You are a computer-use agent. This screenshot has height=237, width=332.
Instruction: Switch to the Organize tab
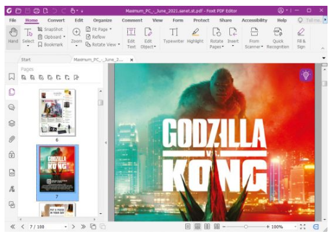tap(103, 20)
